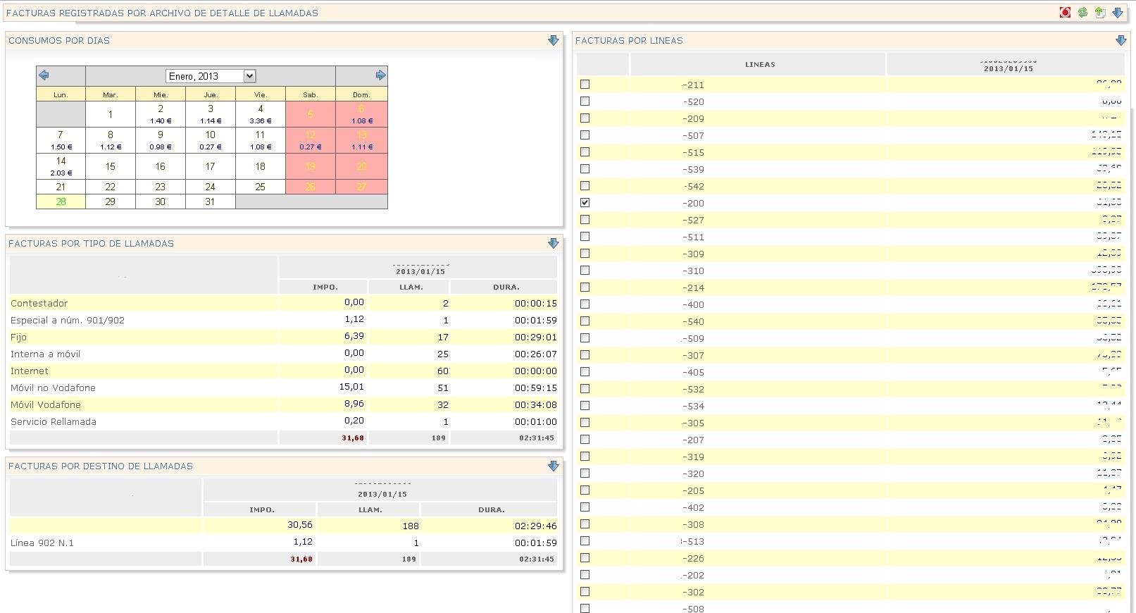Go to previous month in calendar
1136x613 pixels.
(44, 75)
